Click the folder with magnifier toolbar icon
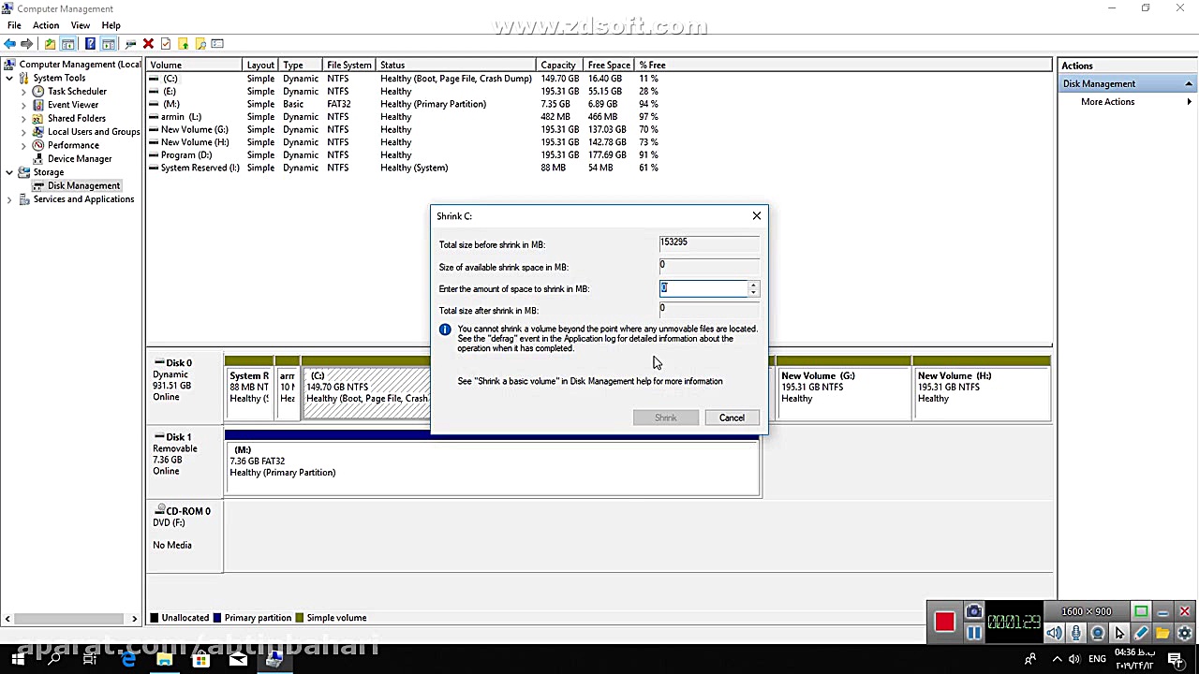The width and height of the screenshot is (1199, 674). pyautogui.click(x=200, y=44)
